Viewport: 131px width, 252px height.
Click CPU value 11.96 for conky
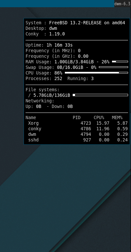click(x=103, y=129)
